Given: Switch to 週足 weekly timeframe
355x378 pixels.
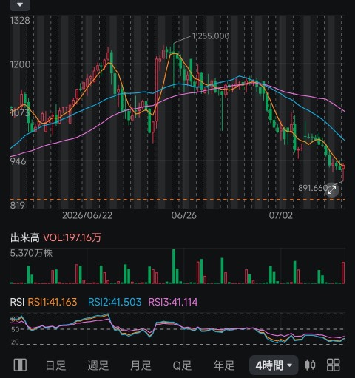Looking at the screenshot, I should (98, 365).
